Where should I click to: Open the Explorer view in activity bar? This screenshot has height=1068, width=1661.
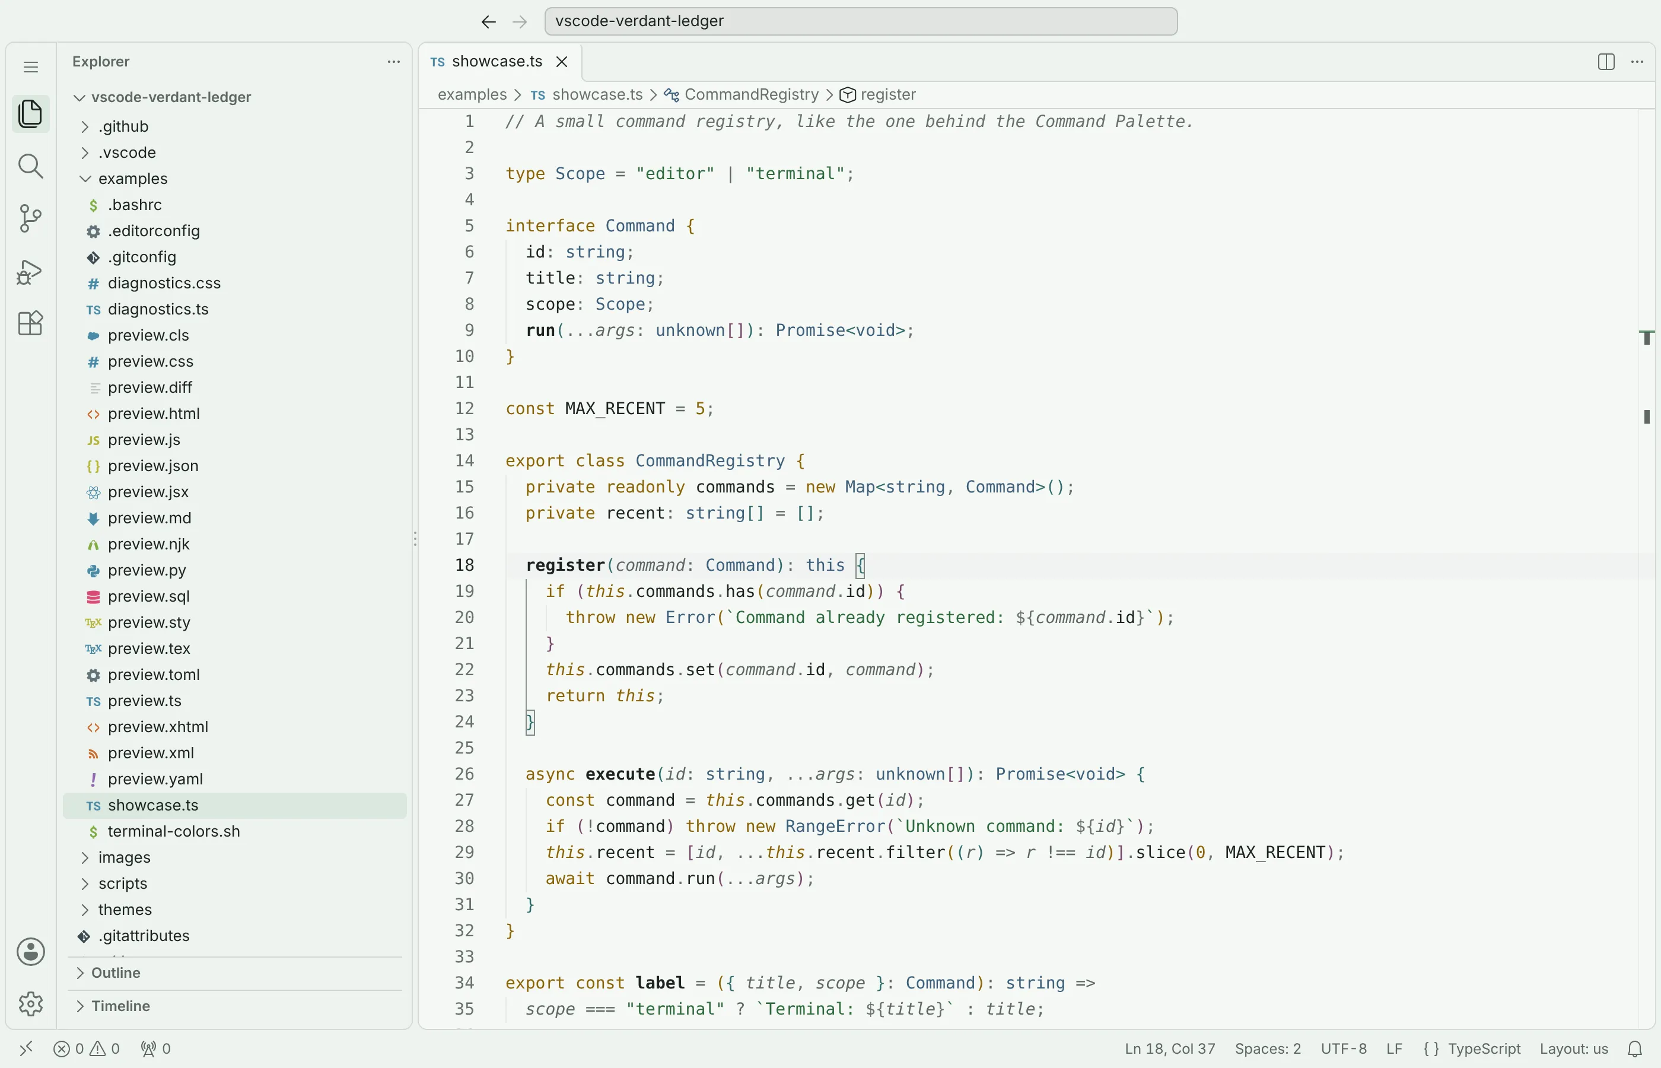click(30, 114)
